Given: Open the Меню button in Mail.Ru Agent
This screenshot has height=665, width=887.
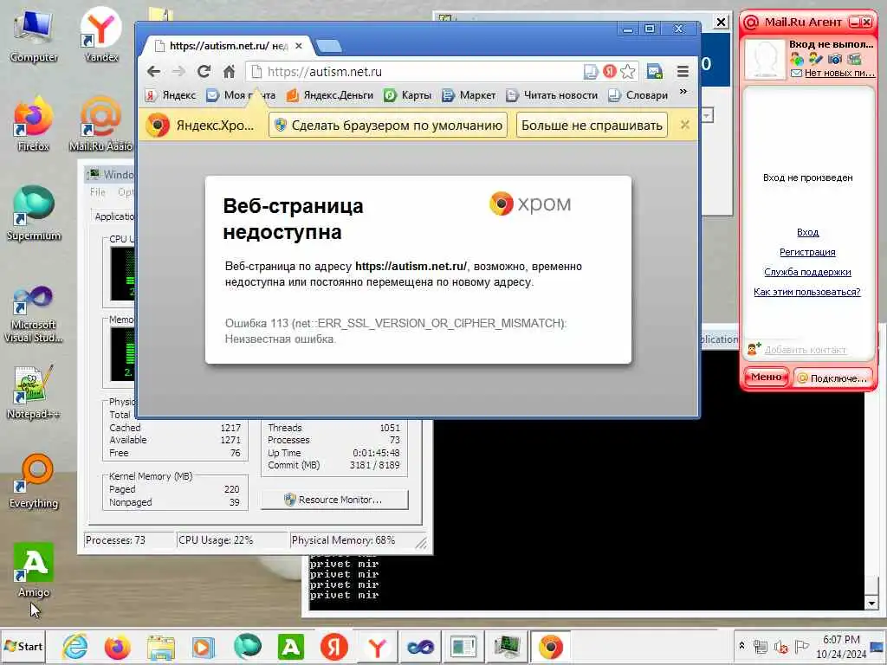Looking at the screenshot, I should [766, 378].
